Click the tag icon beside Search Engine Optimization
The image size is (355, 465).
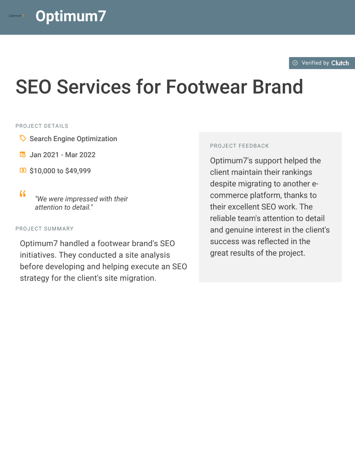23,138
